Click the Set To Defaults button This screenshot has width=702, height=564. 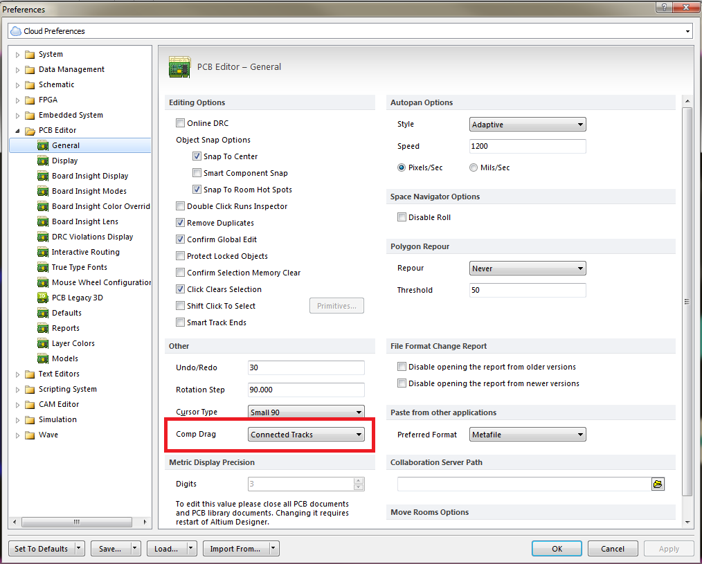tap(41, 549)
